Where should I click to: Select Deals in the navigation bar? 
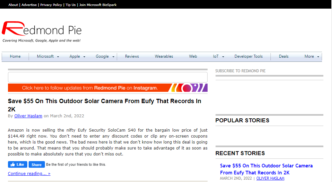[283, 57]
